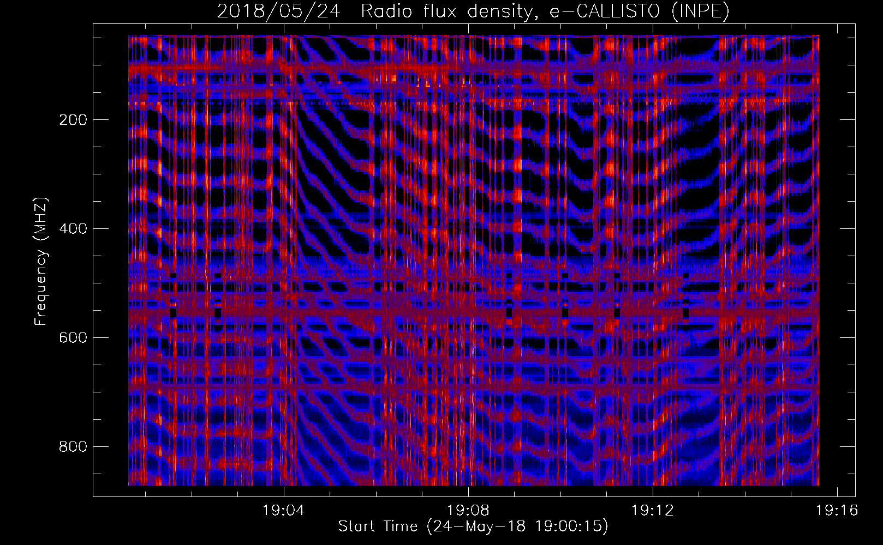The image size is (883, 545).
Task: Click the 'Start Time (24-May-18 19:00:15)' axis label
Action: pos(473,526)
